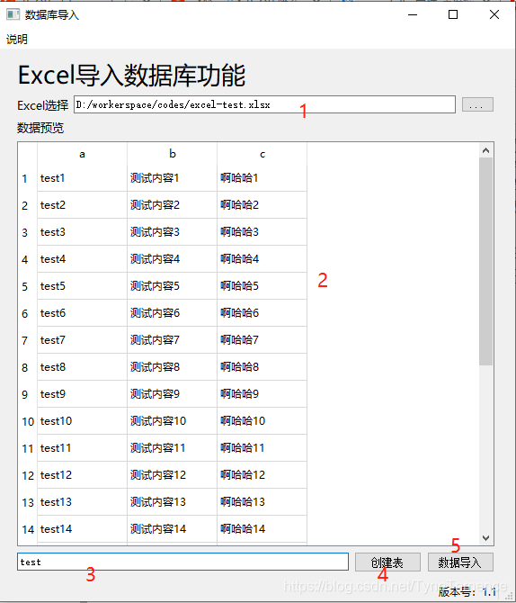Select cell 'test3'
Image resolution: width=516 pixels, height=603 pixels.
82,232
